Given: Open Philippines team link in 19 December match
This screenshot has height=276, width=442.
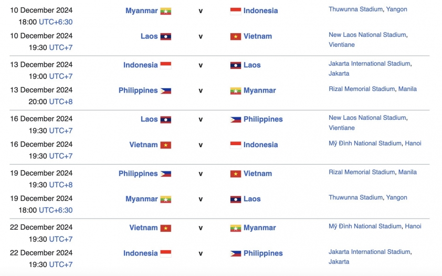Looking at the screenshot, I should click(138, 173).
